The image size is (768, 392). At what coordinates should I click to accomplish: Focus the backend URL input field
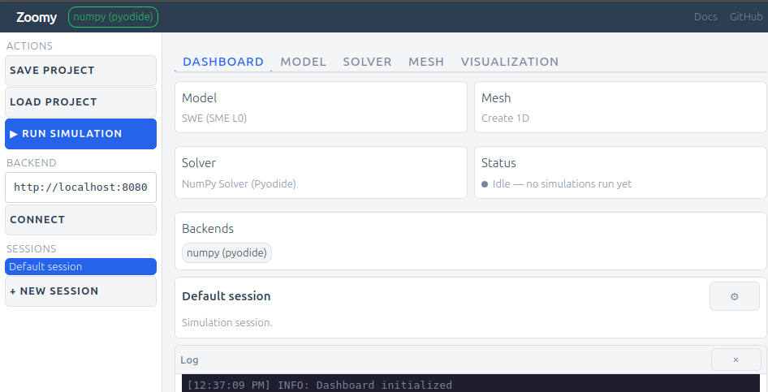coord(81,187)
